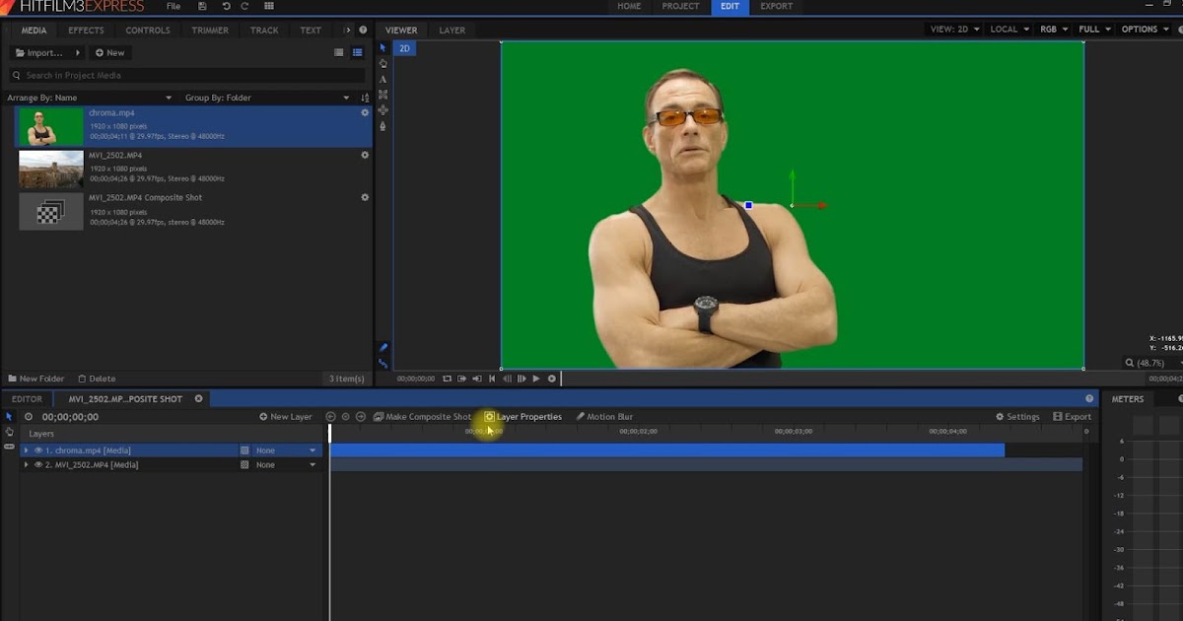
Task: Open the File menu
Action: [174, 6]
